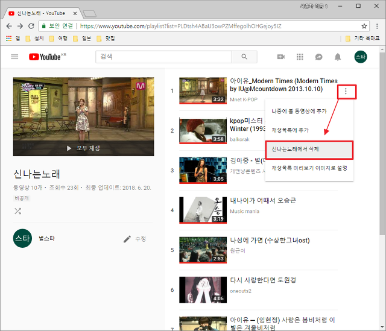Open the kpop미스터 Winter video thumbnail
The height and width of the screenshot is (331, 386).
coord(203,131)
